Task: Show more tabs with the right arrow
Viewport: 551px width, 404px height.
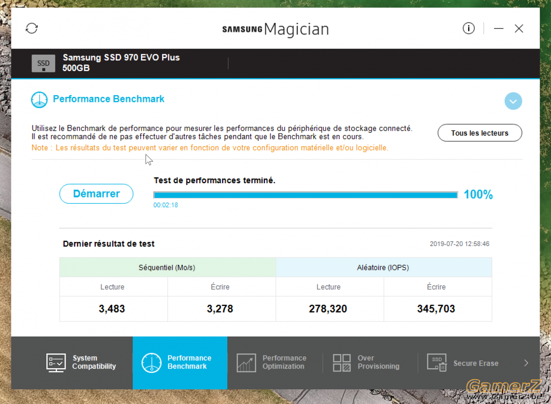Action: point(526,363)
